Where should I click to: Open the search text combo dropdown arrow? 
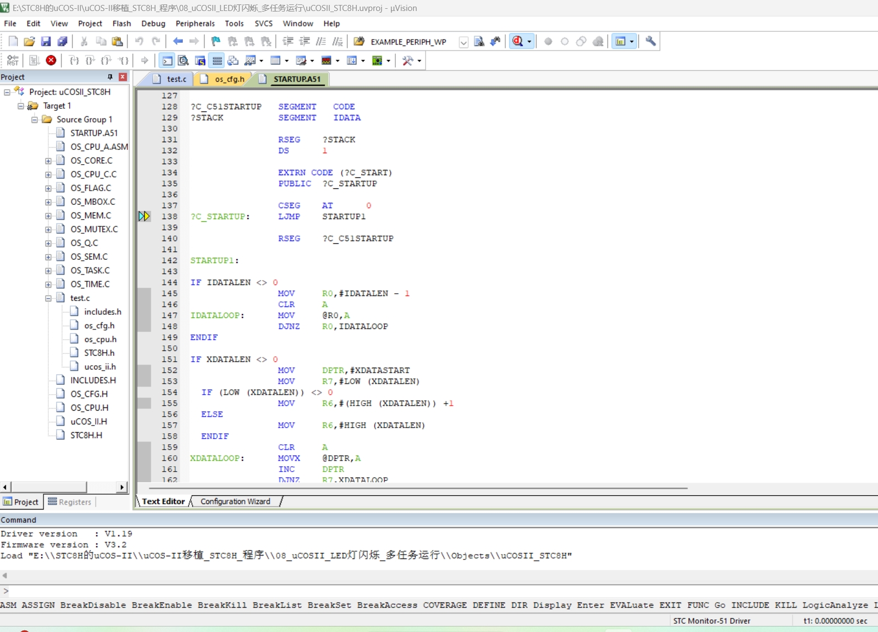pyautogui.click(x=463, y=42)
